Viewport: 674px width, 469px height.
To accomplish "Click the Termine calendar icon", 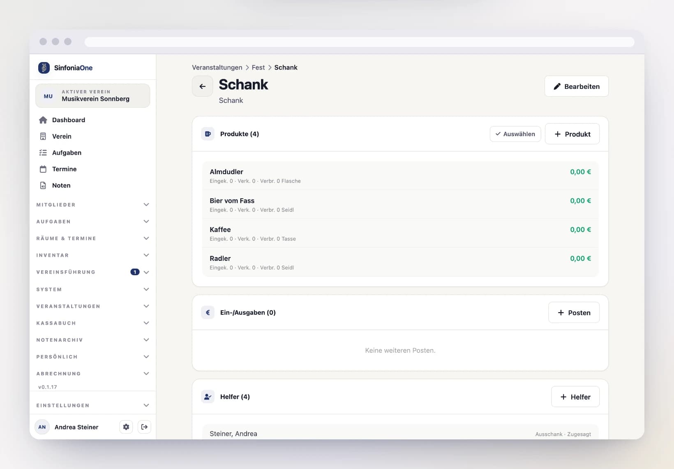I will (43, 169).
